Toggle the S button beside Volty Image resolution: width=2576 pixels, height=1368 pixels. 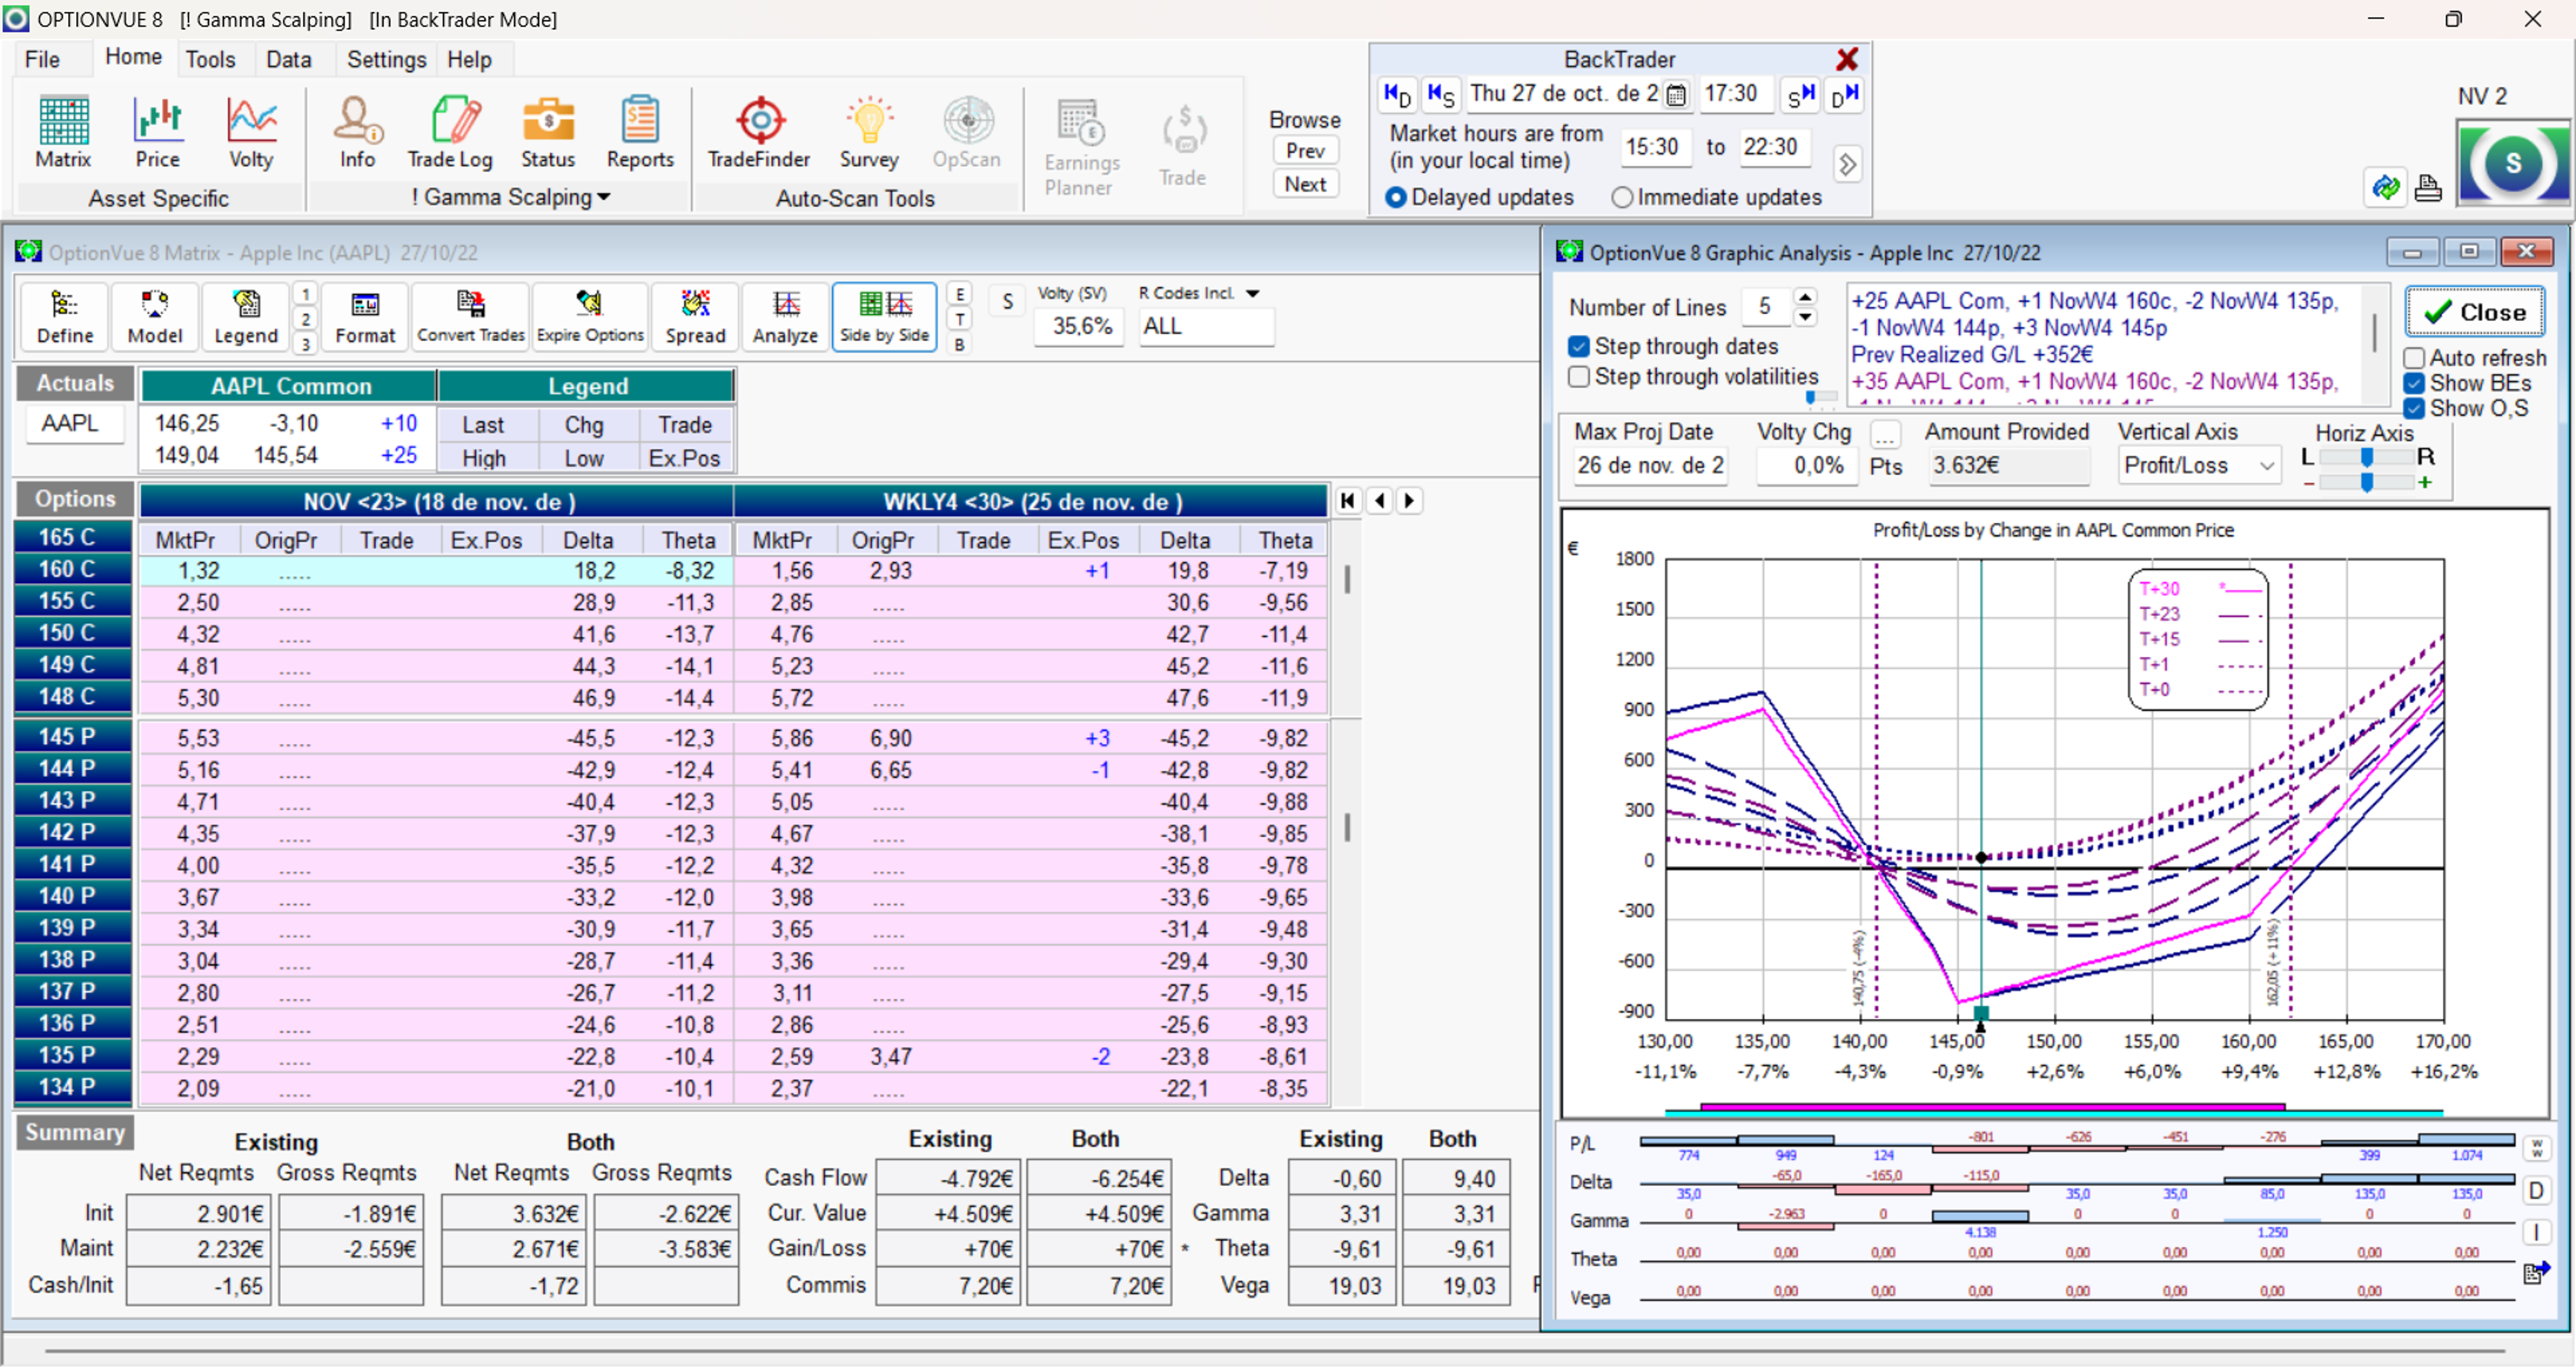click(1007, 301)
